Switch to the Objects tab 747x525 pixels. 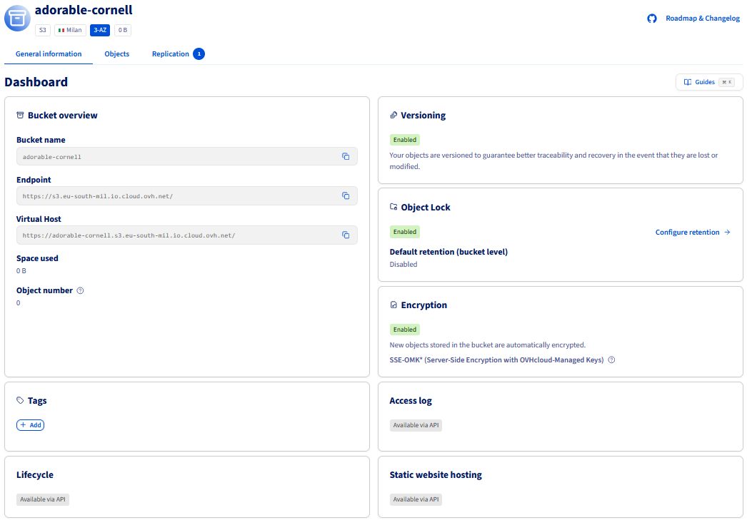pos(116,54)
